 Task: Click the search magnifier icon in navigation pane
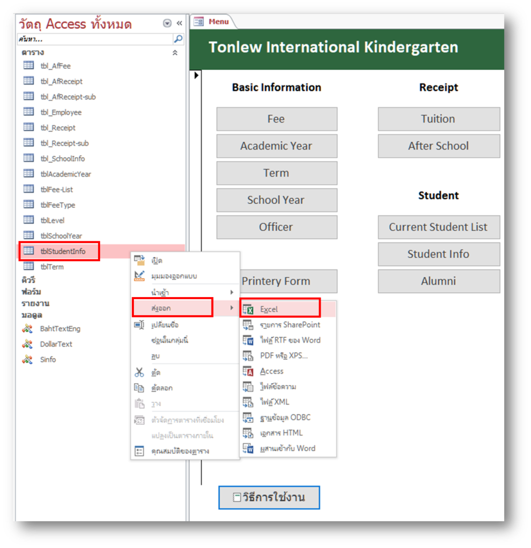point(178,39)
